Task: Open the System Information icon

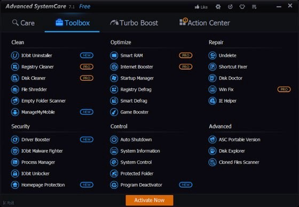Action: [x=114, y=151]
